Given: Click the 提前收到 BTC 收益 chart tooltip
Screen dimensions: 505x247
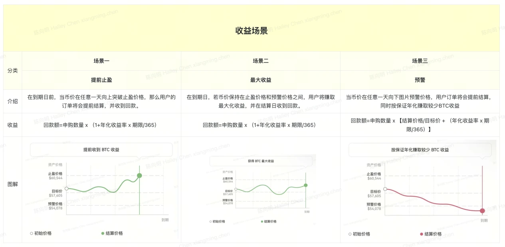Looking at the screenshot, I should (101, 150).
